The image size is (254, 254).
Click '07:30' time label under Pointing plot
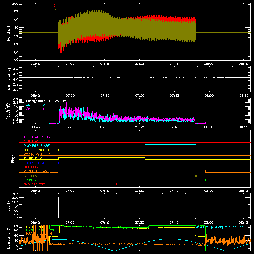click(139, 64)
